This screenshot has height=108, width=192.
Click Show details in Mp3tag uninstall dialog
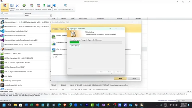[75, 46]
